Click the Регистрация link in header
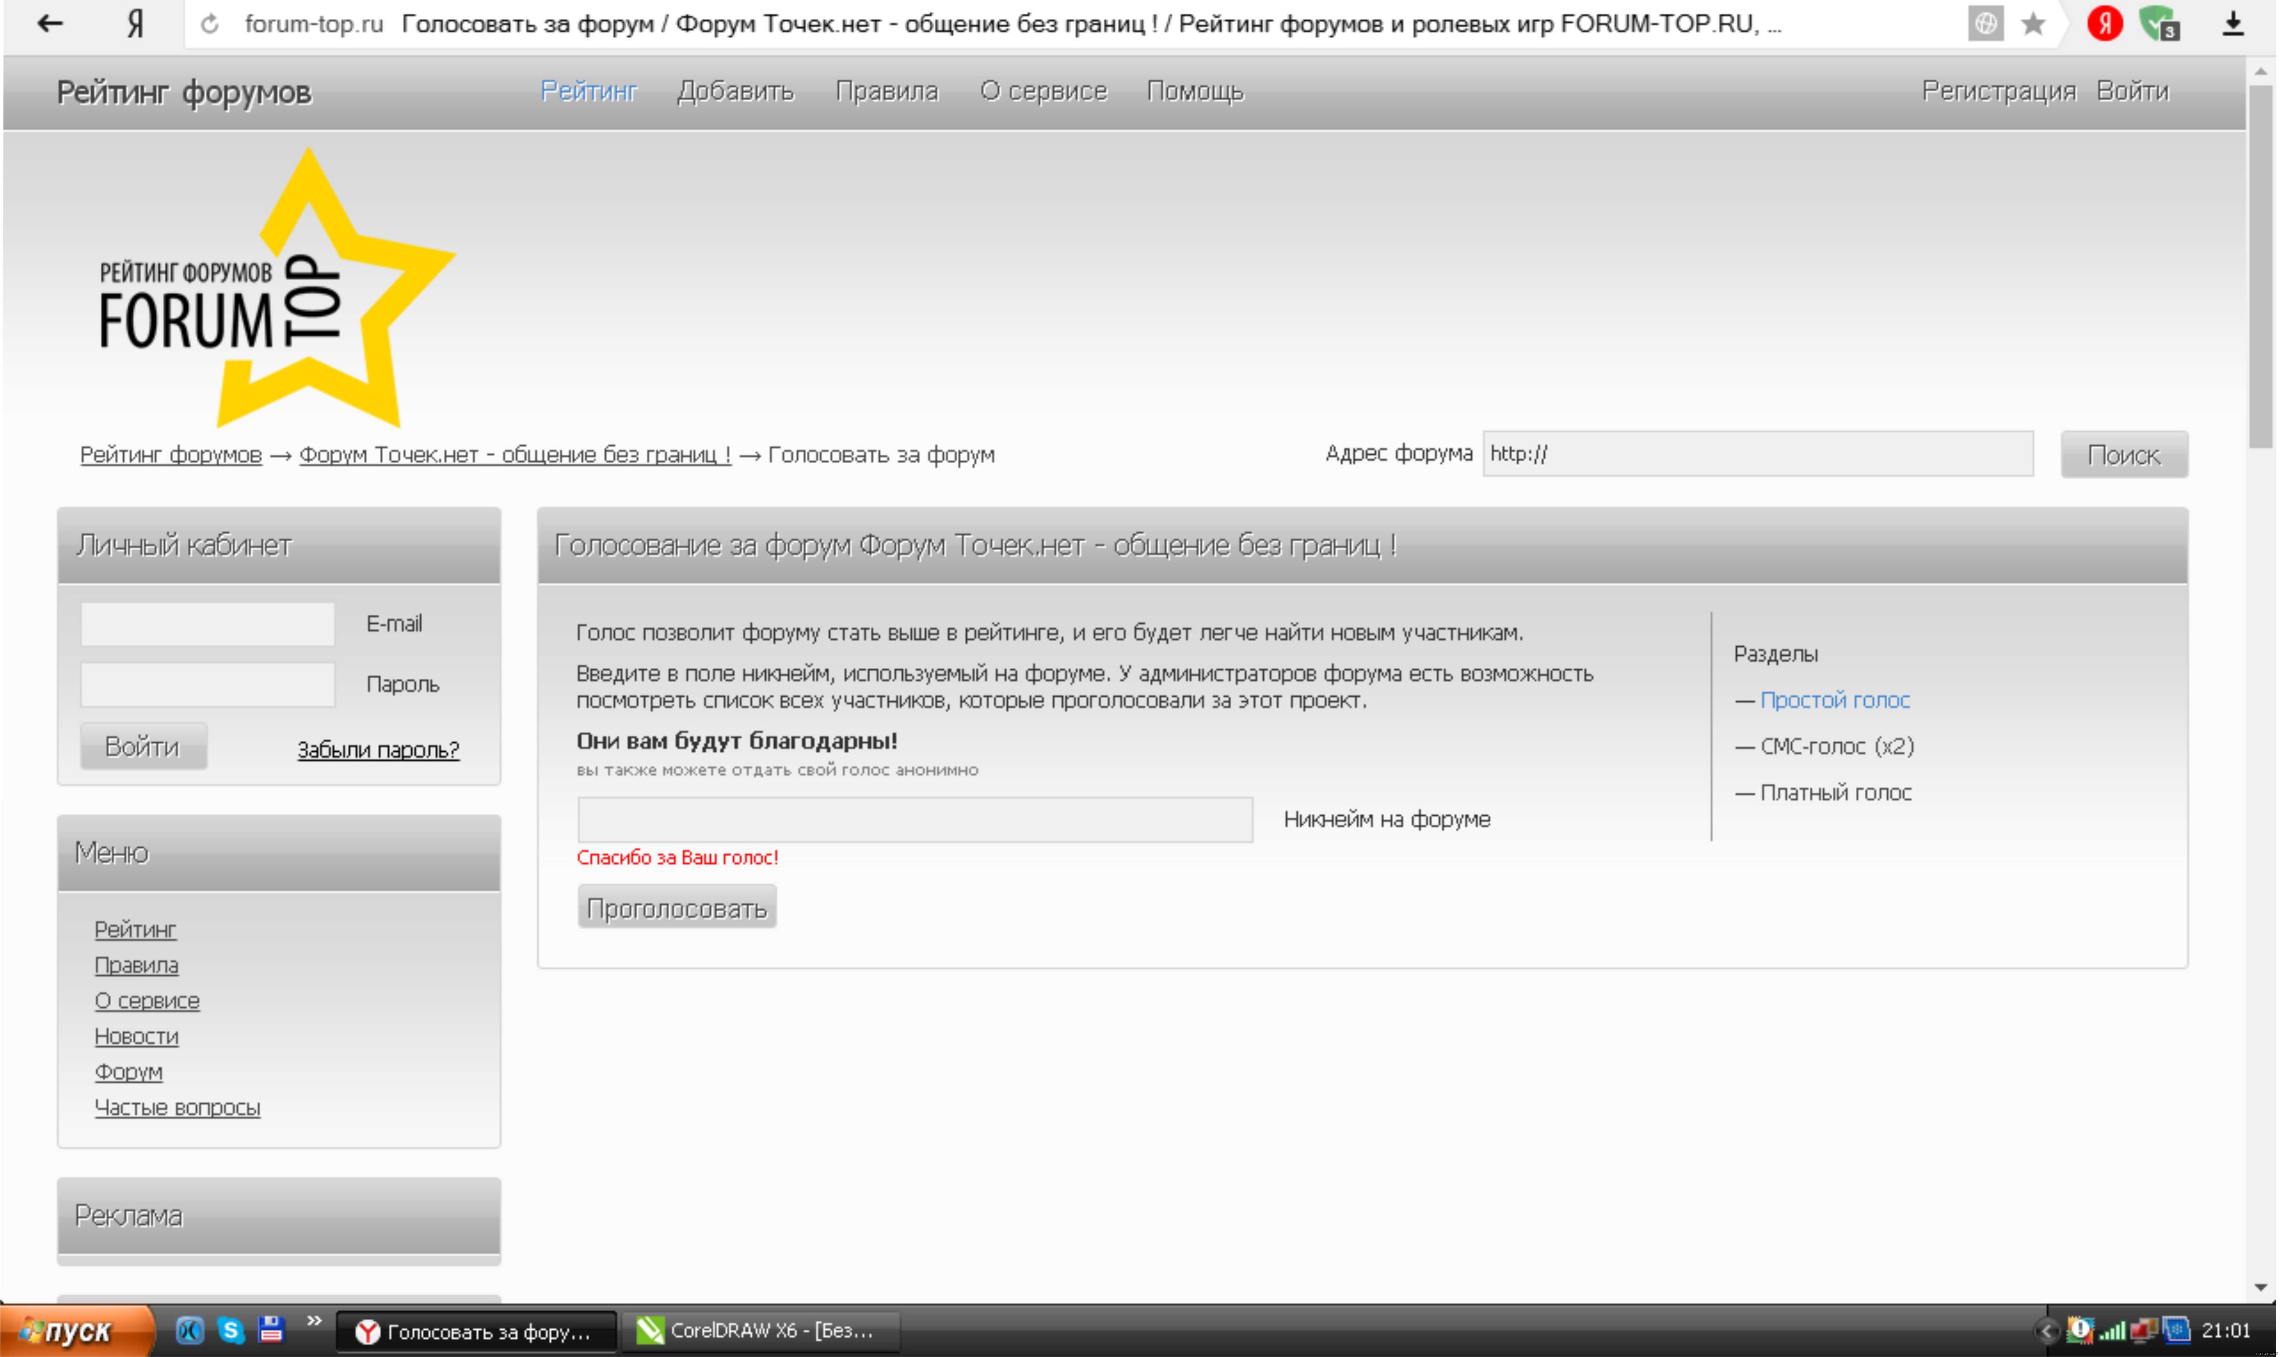2280x1357 pixels. (1998, 91)
